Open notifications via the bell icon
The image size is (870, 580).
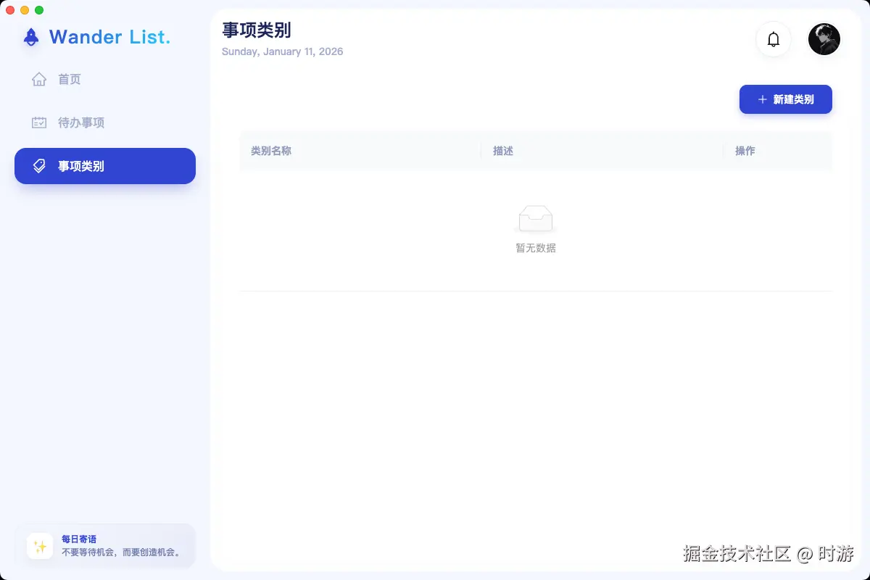click(774, 39)
